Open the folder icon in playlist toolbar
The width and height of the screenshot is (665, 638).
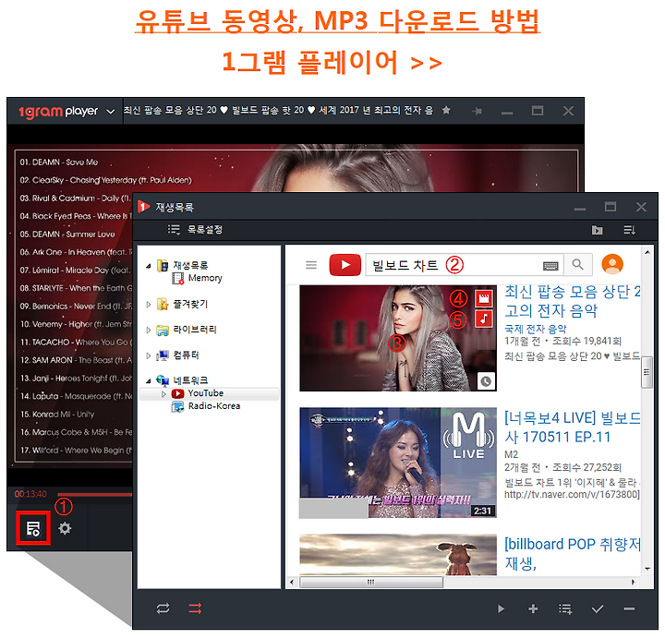598,230
